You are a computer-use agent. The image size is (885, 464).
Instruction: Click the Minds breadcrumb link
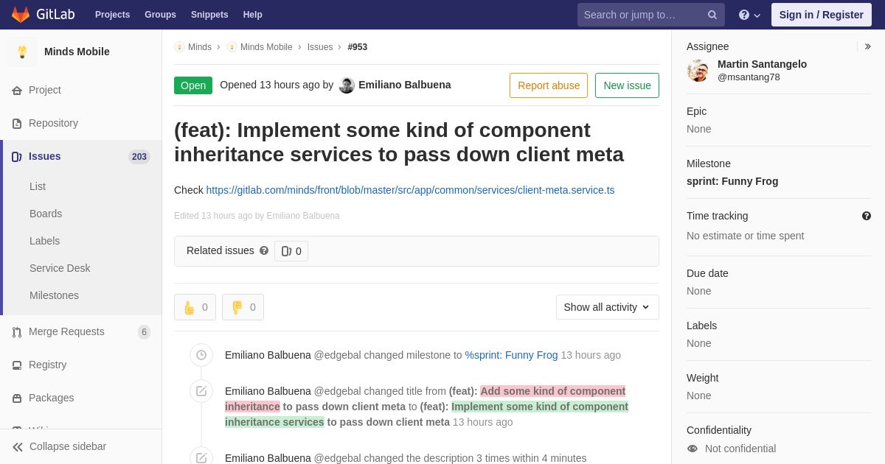point(200,47)
